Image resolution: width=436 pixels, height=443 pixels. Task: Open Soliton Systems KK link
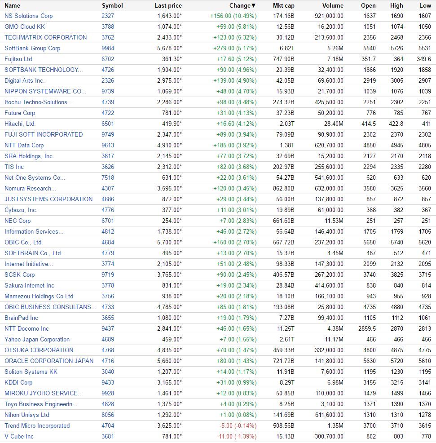point(31,372)
